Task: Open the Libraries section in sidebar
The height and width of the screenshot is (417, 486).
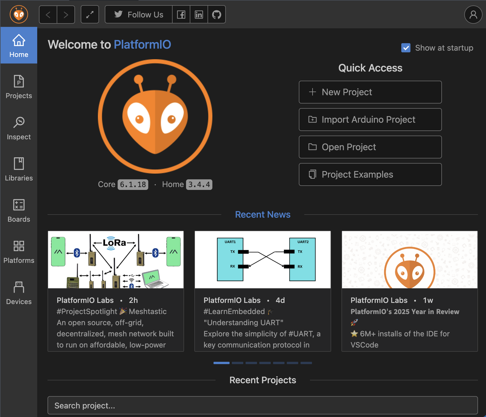Action: click(19, 169)
